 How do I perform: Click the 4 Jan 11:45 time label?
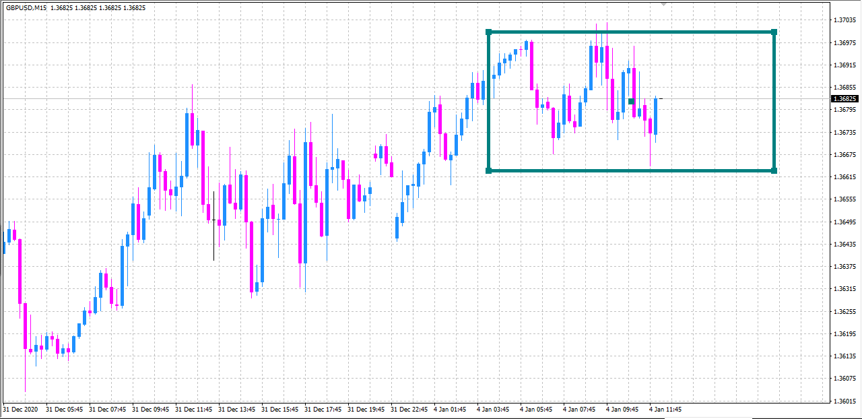click(x=665, y=409)
